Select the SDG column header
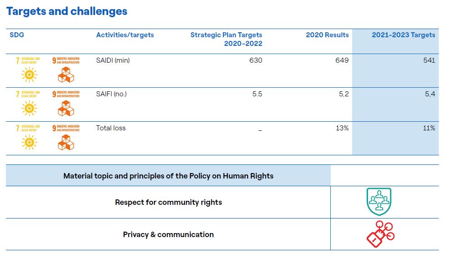The width and height of the screenshot is (453, 263). (x=17, y=35)
